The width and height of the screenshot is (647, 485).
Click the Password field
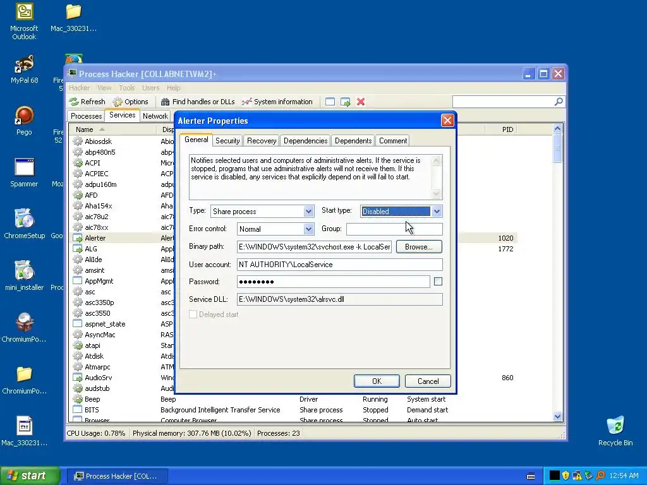334,282
